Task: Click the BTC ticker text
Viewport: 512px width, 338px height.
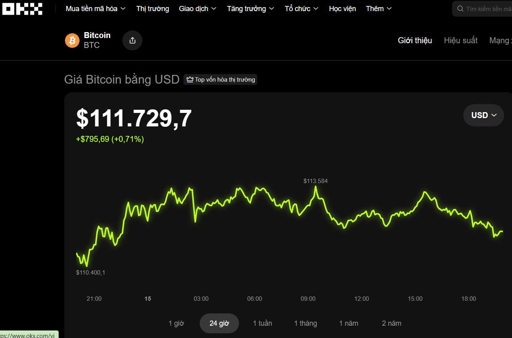Action: point(92,45)
